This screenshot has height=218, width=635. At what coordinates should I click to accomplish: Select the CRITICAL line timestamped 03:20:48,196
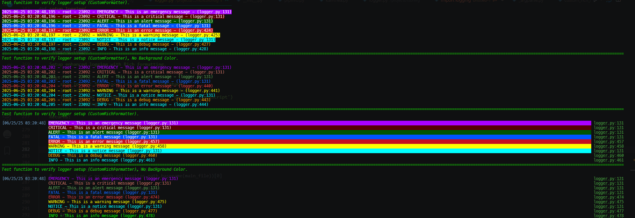113,17
